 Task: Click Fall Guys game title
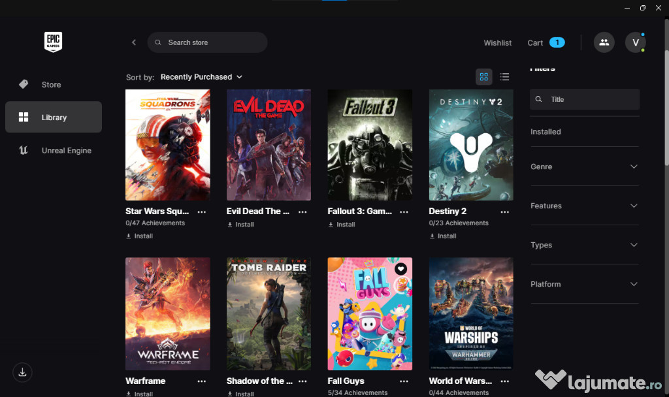(346, 381)
